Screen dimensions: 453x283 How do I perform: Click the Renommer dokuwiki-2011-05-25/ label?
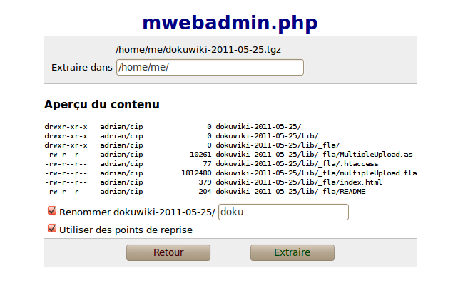(137, 212)
